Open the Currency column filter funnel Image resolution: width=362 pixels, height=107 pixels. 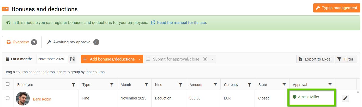[250, 85]
